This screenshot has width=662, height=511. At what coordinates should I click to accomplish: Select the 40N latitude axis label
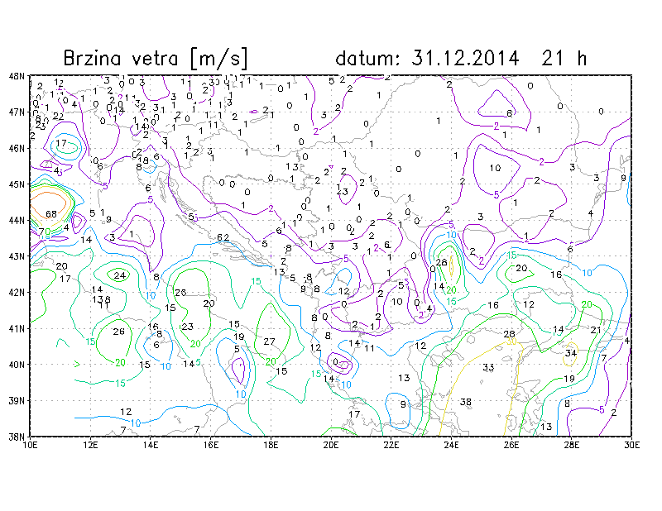17,365
